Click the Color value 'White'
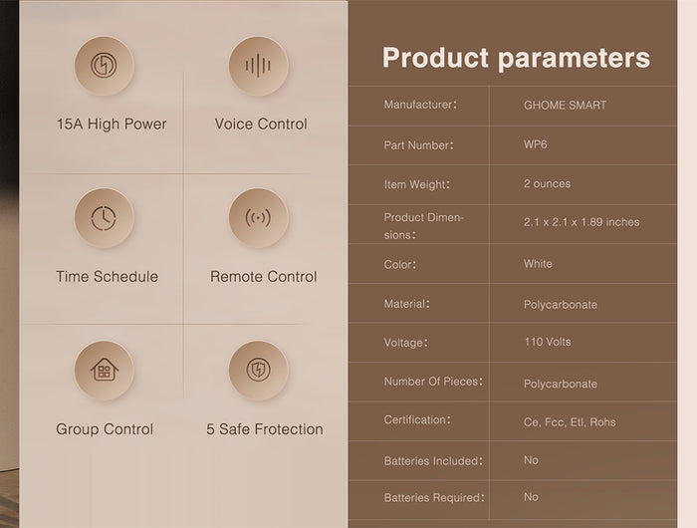Viewport: 697px width, 528px height. click(538, 264)
